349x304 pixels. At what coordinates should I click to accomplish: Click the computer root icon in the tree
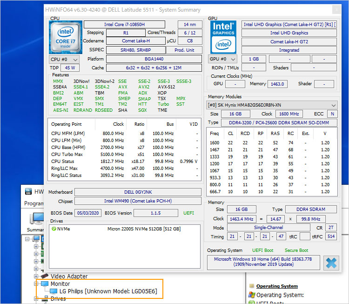(x=36, y=239)
